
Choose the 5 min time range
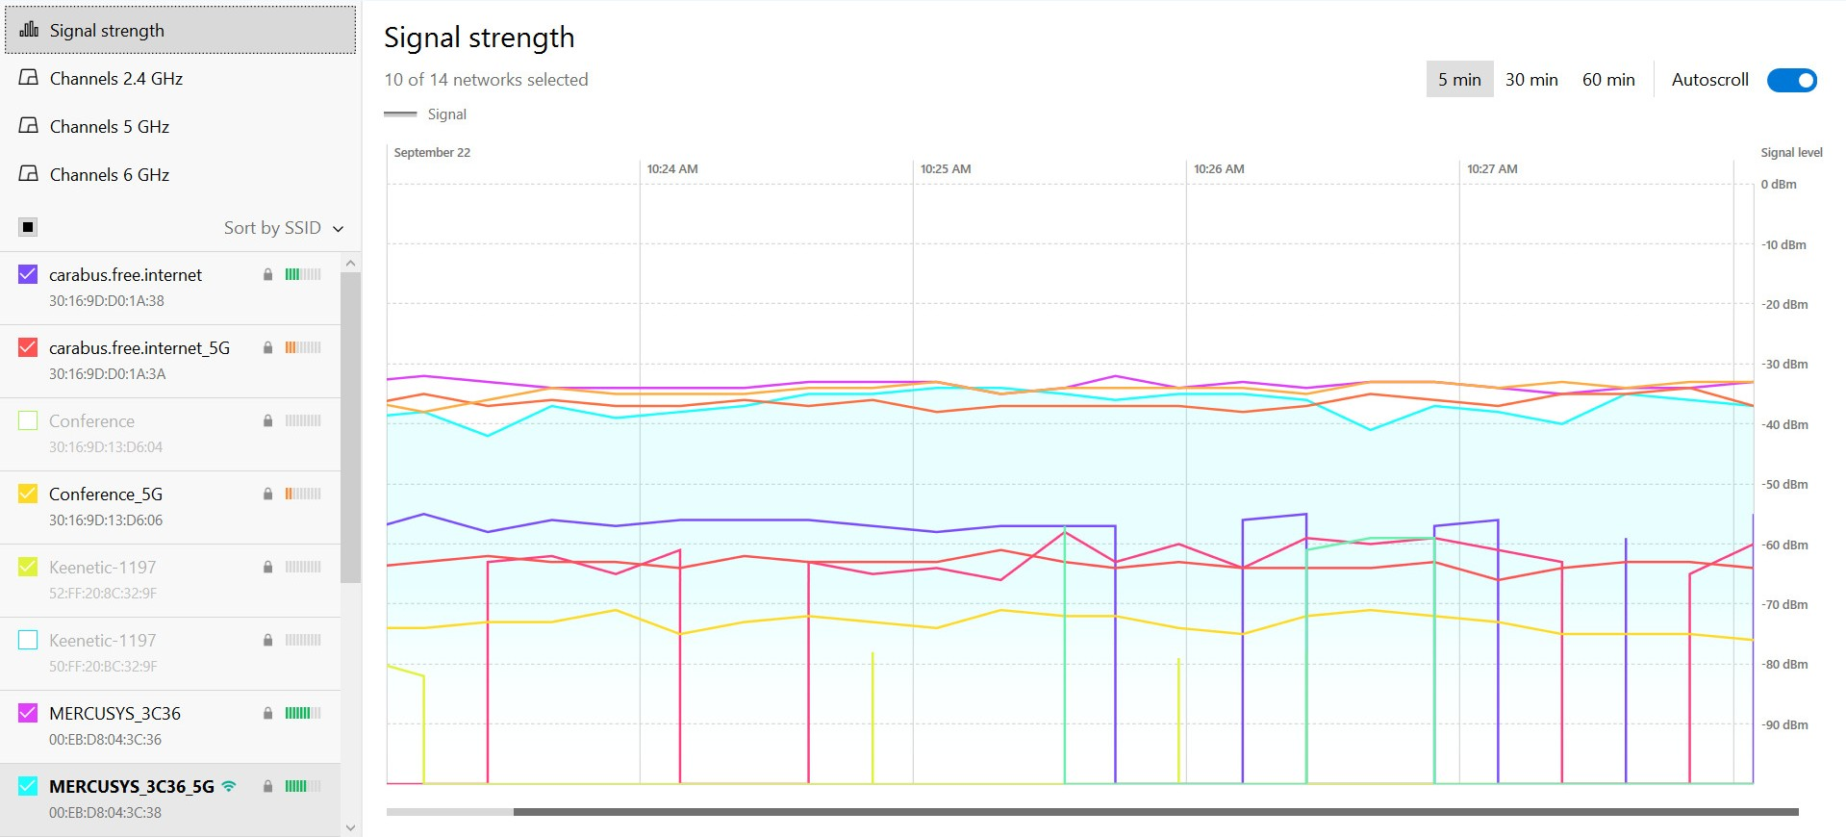pyautogui.click(x=1458, y=80)
